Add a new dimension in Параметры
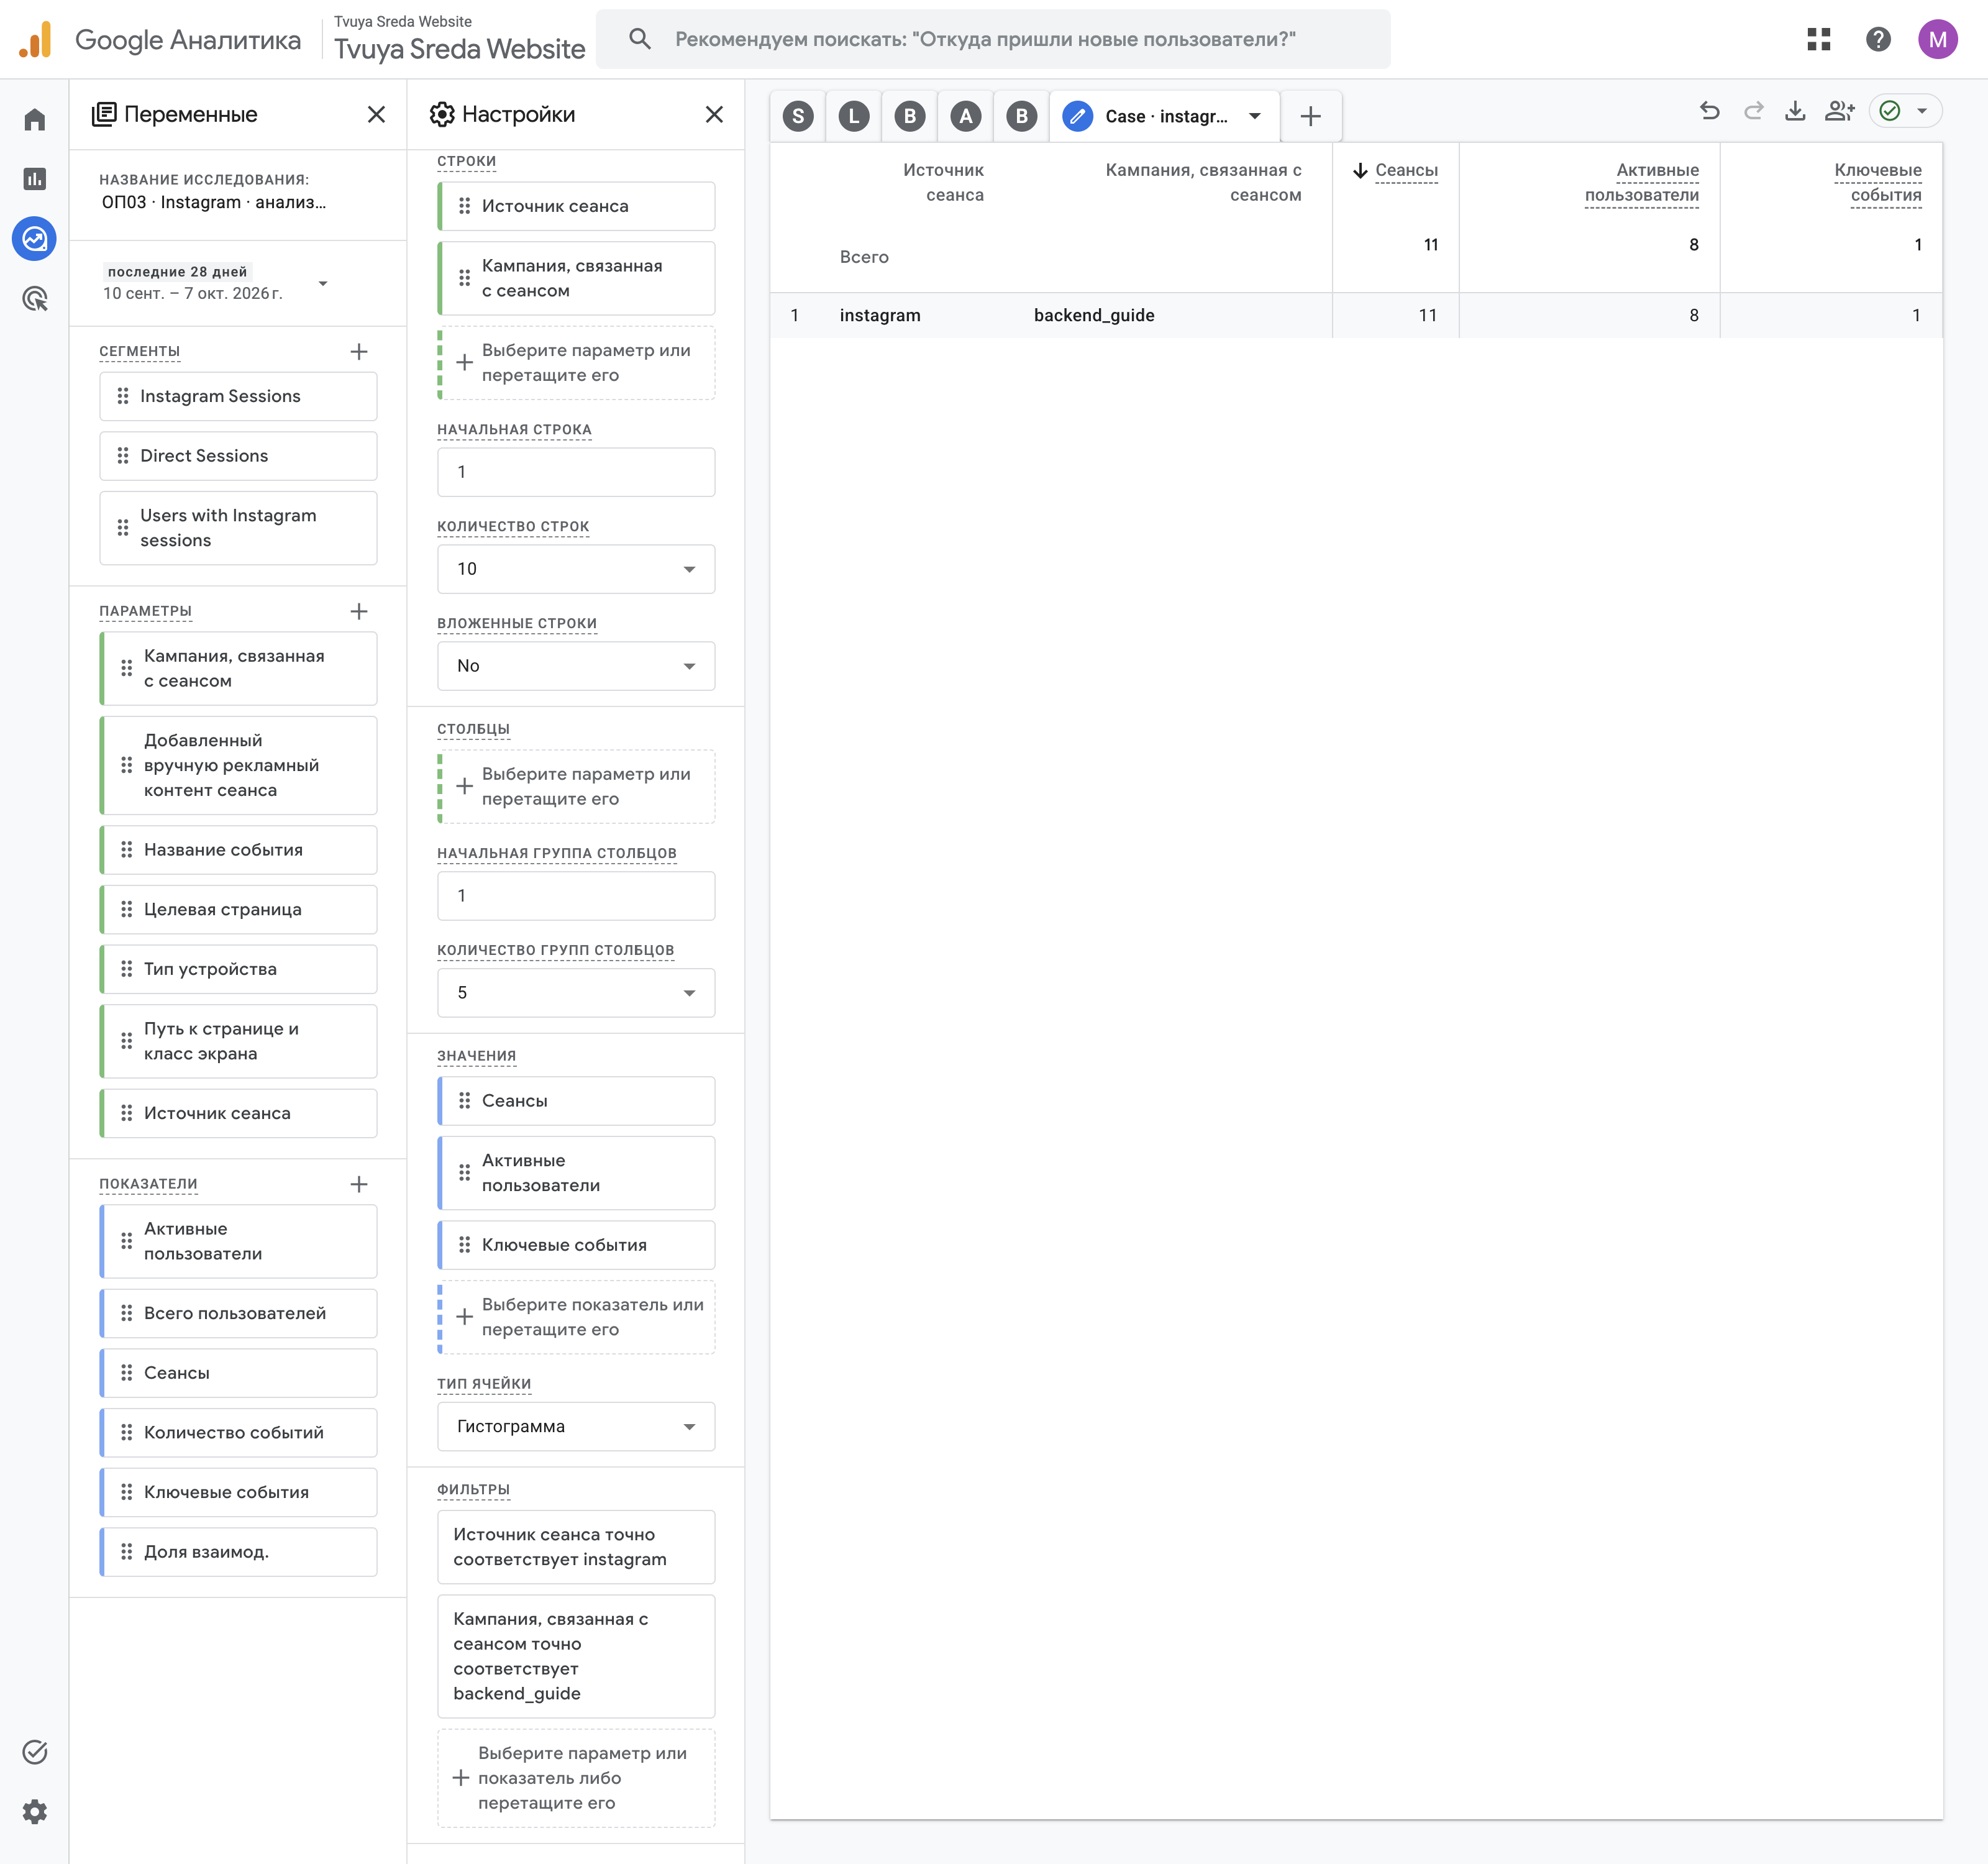The width and height of the screenshot is (1988, 1864). [359, 611]
